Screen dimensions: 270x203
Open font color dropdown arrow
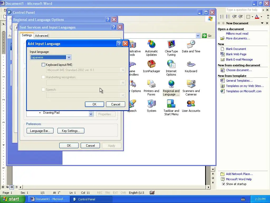pyautogui.click(x=261, y=17)
